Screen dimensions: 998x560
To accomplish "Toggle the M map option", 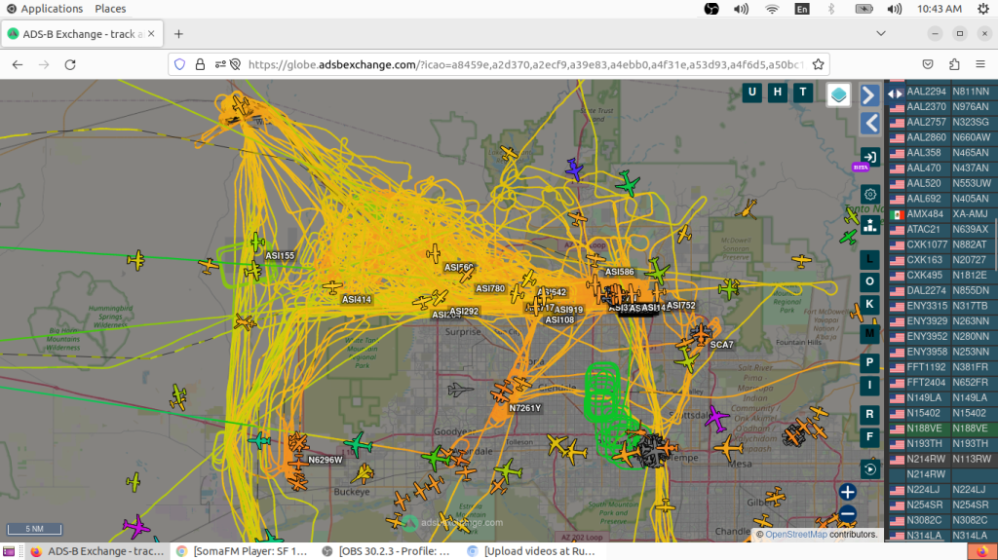I will coord(869,333).
